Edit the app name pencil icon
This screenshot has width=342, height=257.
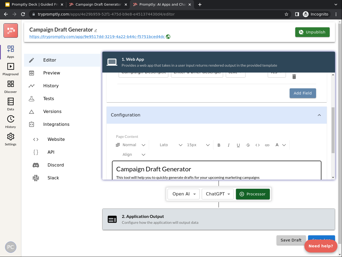96,31
